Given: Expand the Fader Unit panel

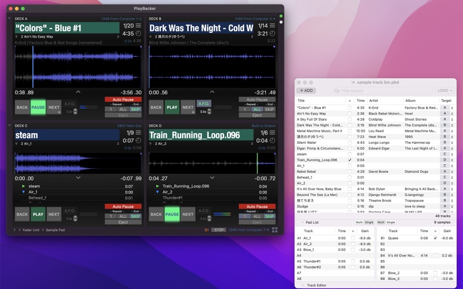Looking at the screenshot, I should (14, 229).
